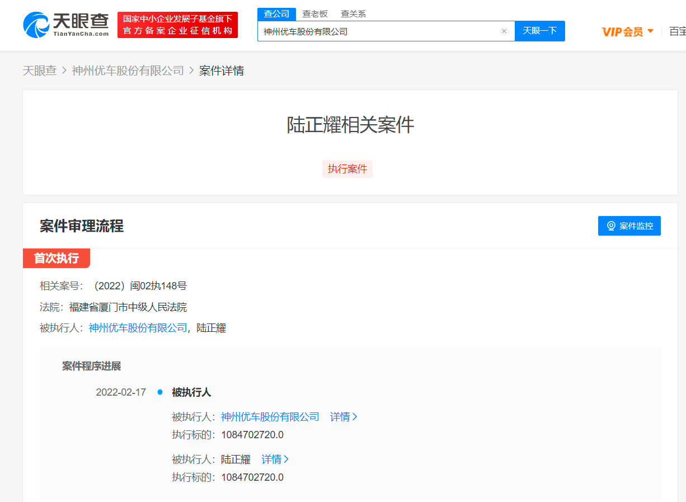
Task: Go to 天眼查 breadcrumb home link
Action: click(x=39, y=71)
